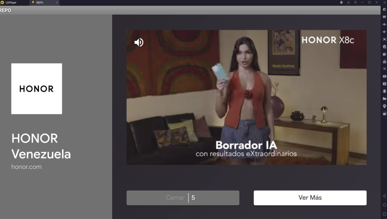387x219 pixels.
Task: Close the REPO tab
Action: (57, 3)
